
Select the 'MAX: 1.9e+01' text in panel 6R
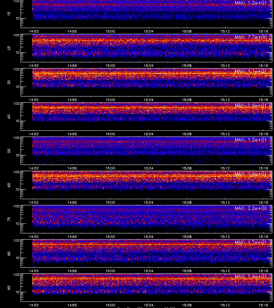pos(251,174)
